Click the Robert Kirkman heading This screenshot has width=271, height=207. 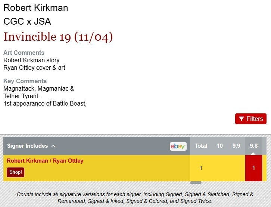click(36, 8)
